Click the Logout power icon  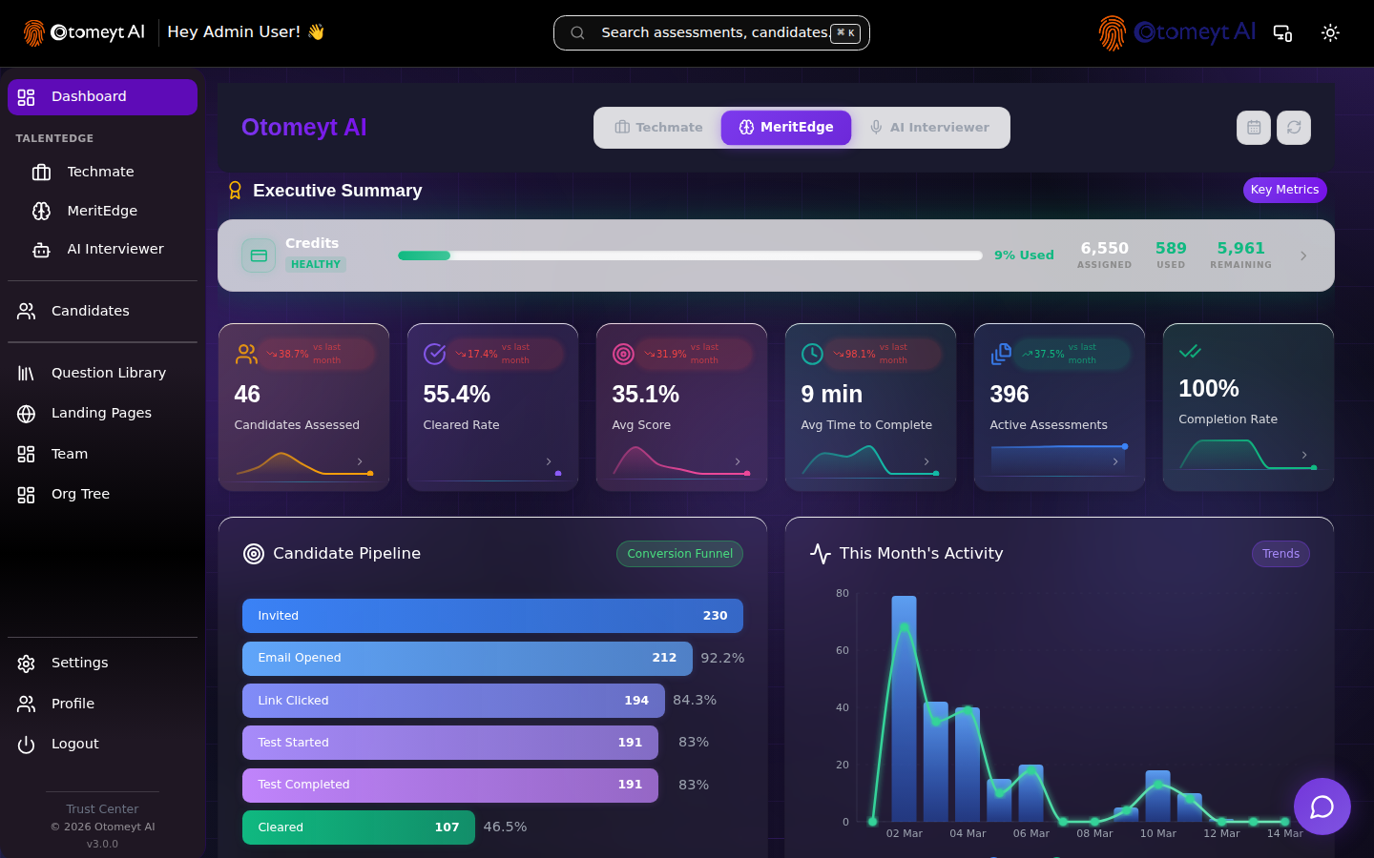click(26, 745)
